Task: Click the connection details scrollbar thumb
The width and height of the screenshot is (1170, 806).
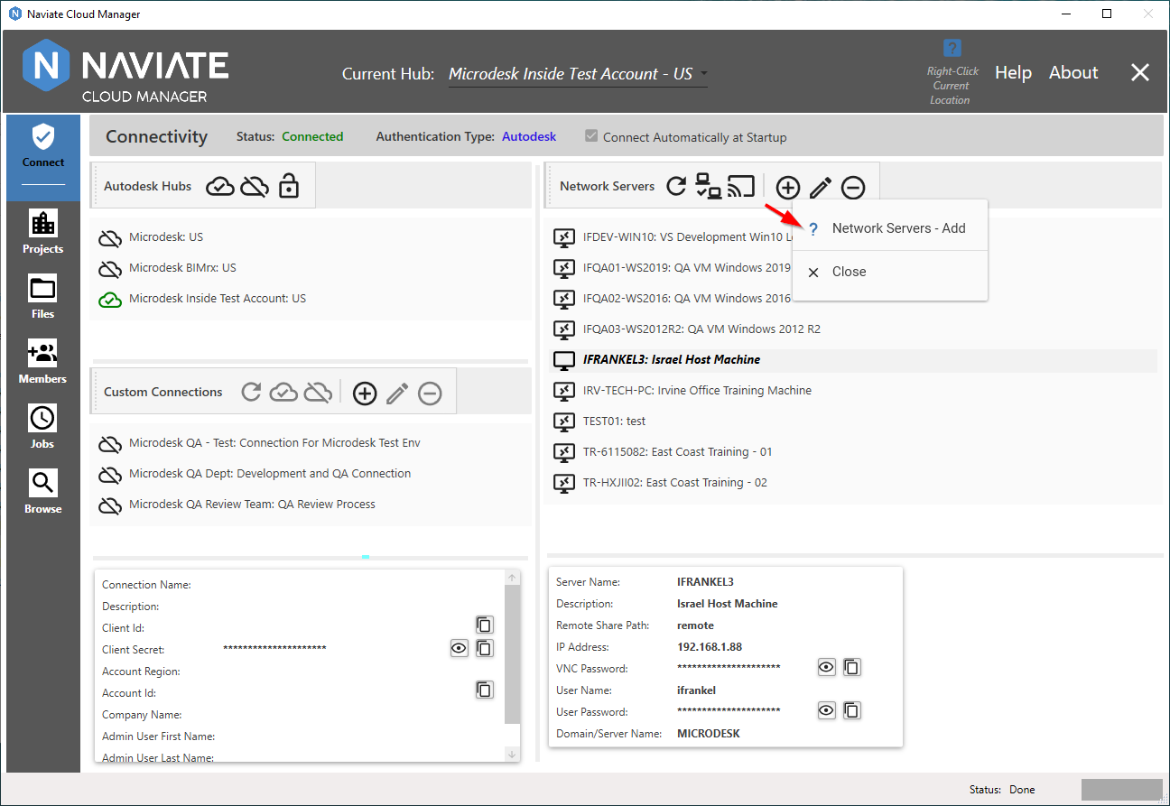Action: point(512,654)
